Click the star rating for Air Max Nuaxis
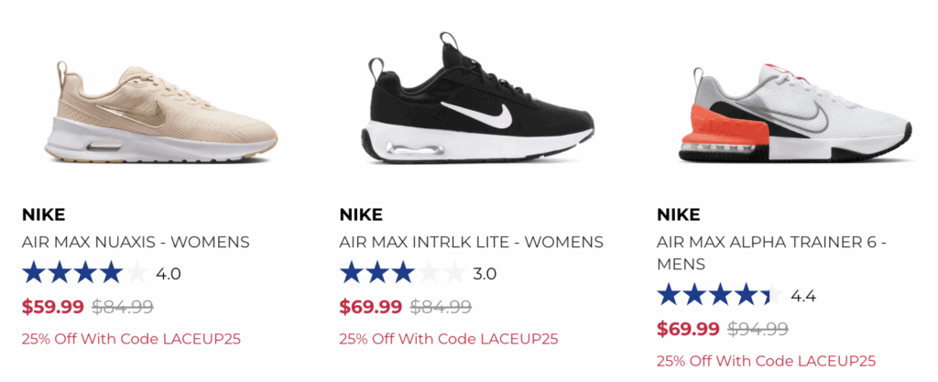Viewport: 938px width, 382px height. (x=84, y=273)
